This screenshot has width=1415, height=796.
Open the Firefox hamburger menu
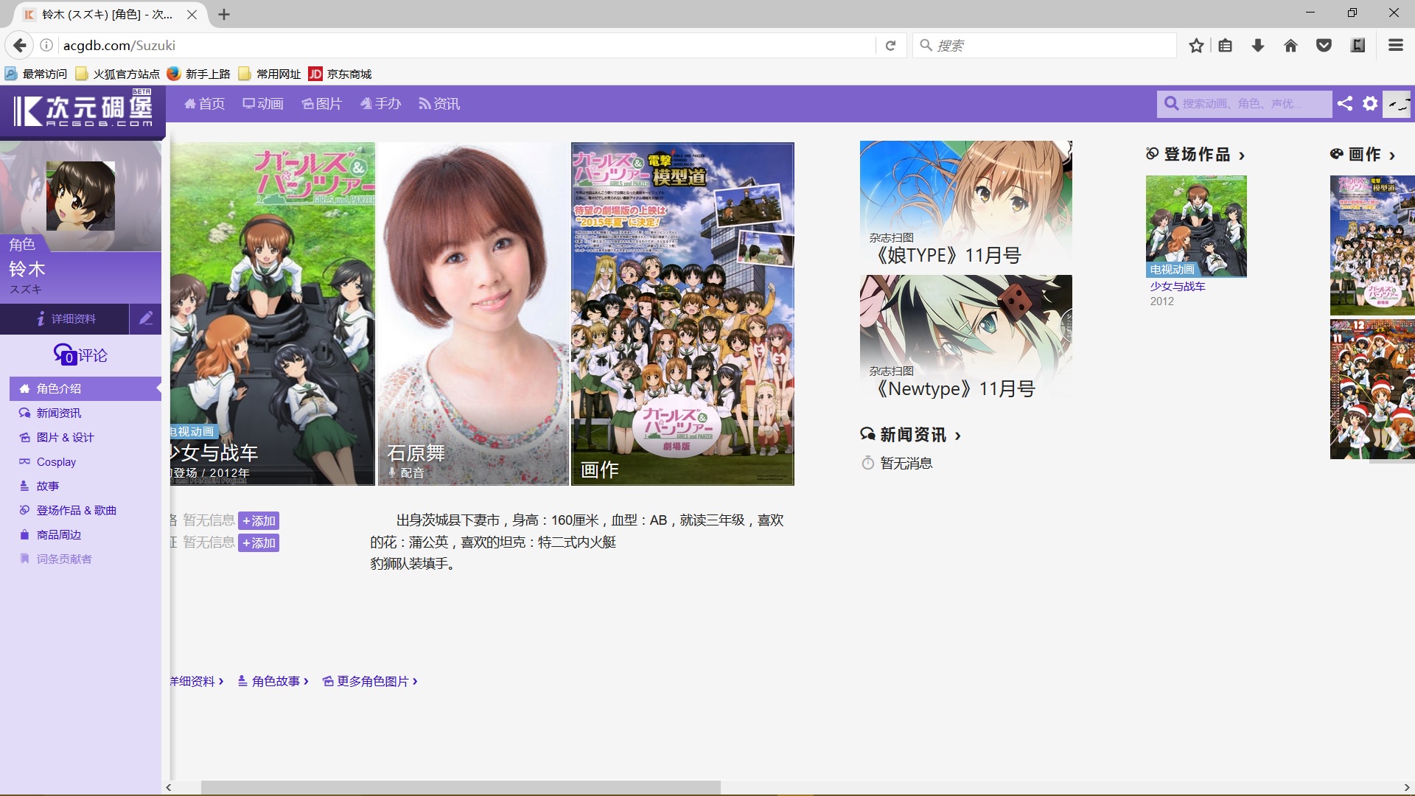[x=1395, y=46]
